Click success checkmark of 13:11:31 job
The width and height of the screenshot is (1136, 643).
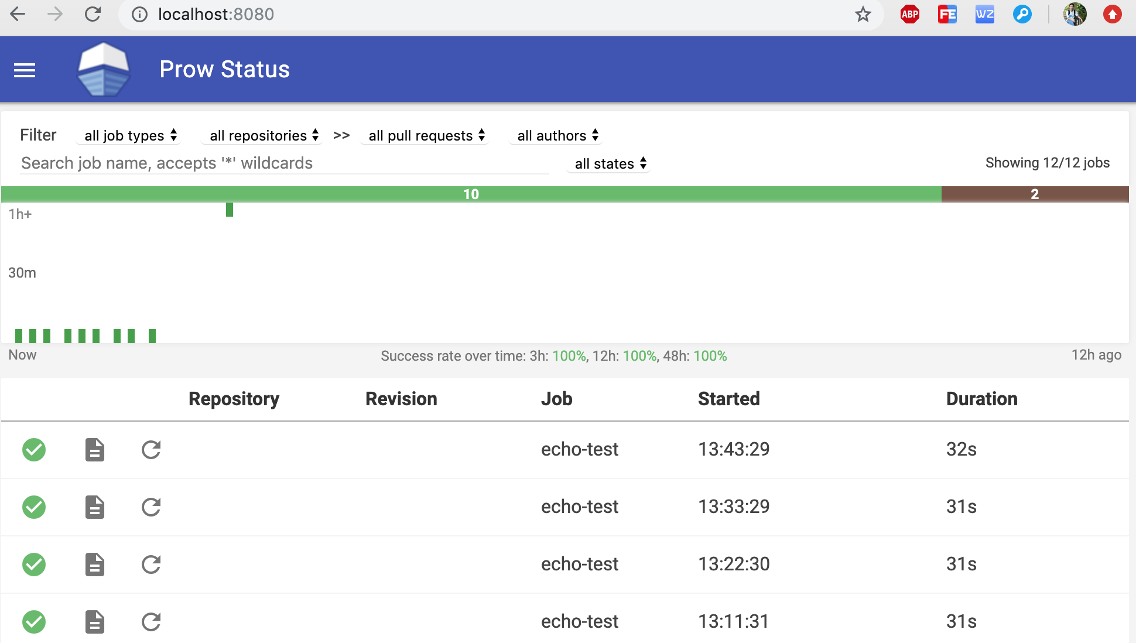point(34,622)
